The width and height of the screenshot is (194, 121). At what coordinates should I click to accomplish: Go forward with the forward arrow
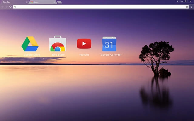(x=6, y=7)
